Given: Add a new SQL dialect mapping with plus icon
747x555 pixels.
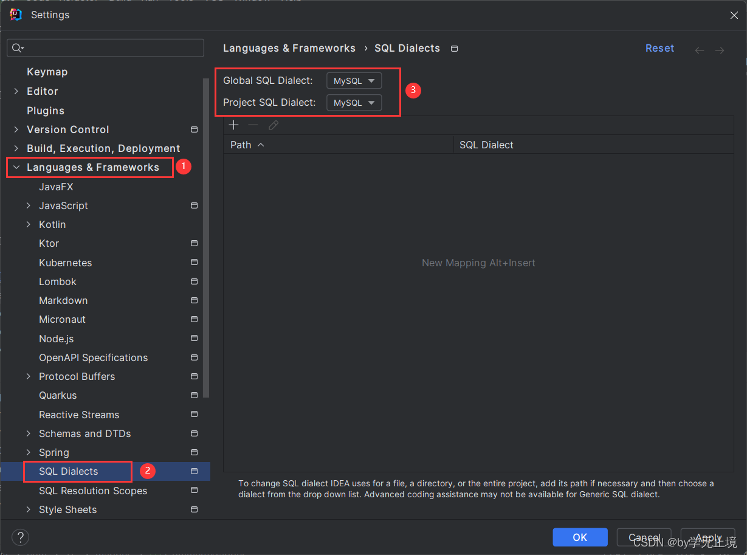Looking at the screenshot, I should [233, 125].
